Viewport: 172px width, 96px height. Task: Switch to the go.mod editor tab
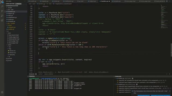pos(80,1)
